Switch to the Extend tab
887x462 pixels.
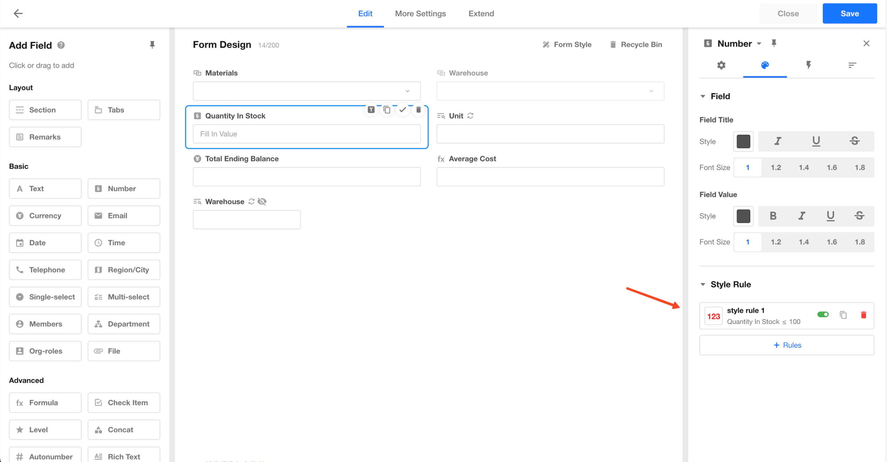[481, 14]
